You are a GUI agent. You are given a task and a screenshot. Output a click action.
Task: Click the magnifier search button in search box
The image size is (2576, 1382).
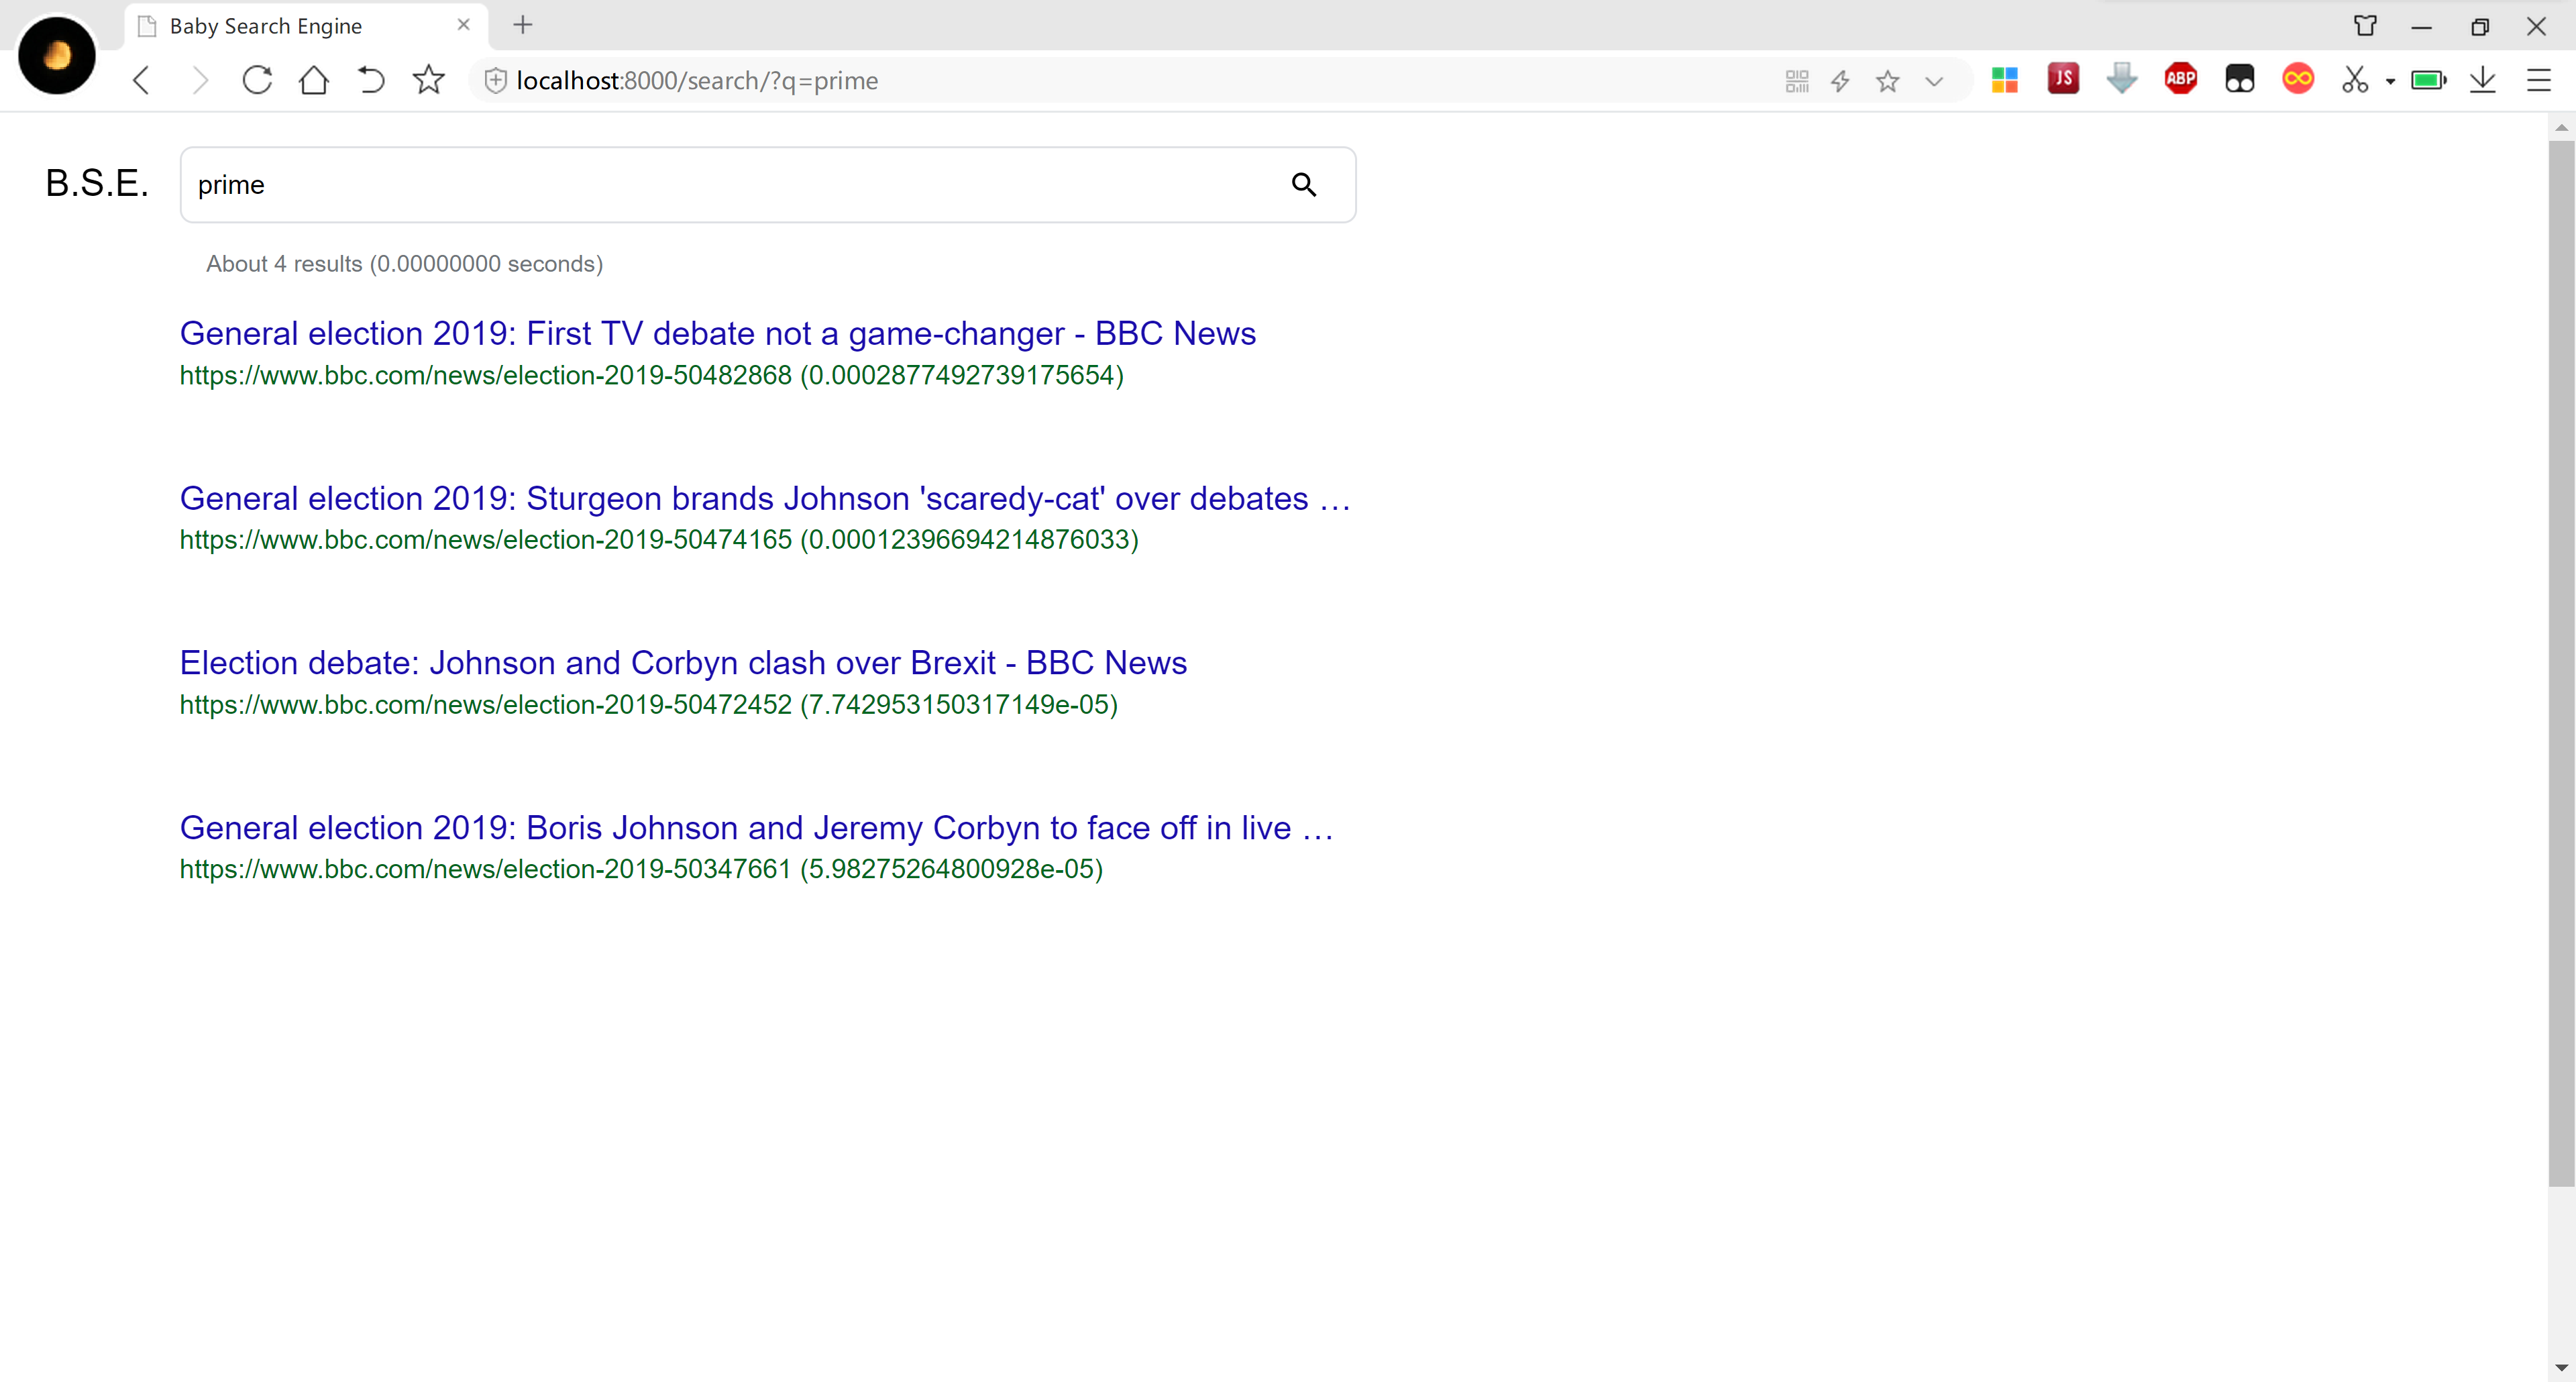[x=1303, y=185]
